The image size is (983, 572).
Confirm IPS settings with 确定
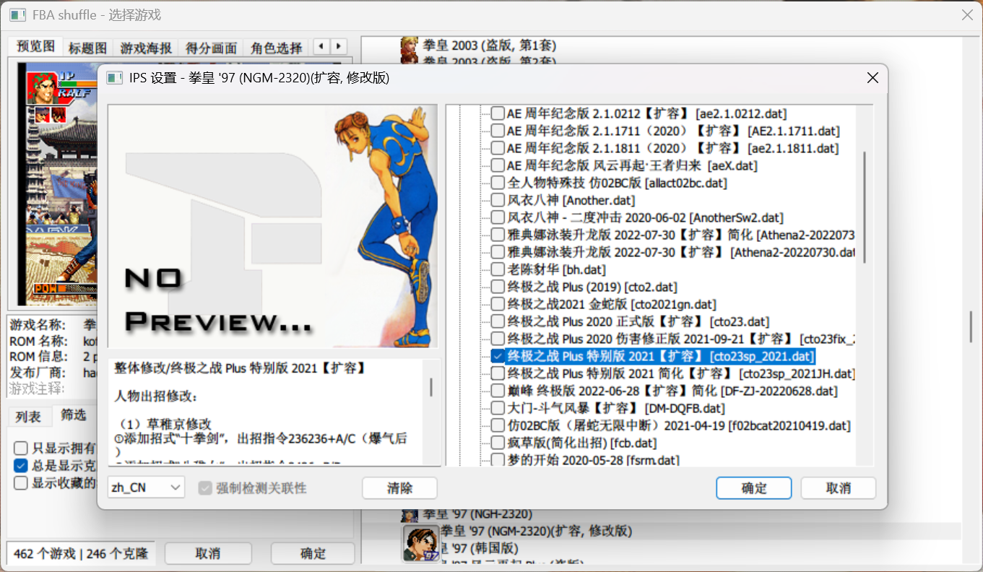coord(753,488)
